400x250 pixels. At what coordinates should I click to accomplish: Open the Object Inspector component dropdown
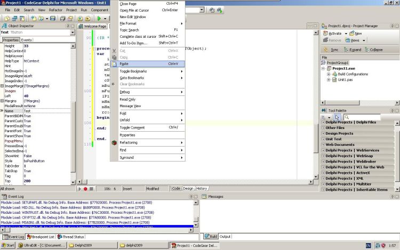pos(73,33)
